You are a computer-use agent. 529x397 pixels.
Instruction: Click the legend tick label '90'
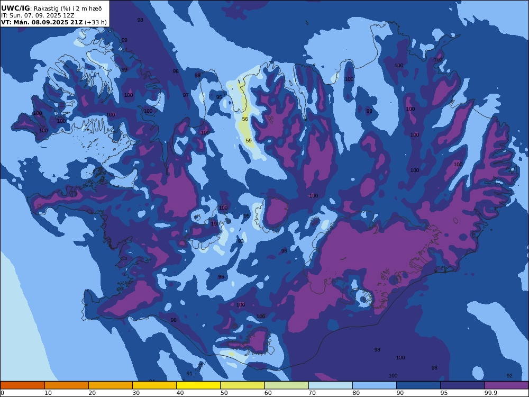(x=400, y=393)
